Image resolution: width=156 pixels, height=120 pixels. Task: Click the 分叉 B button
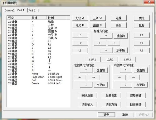pos(80,25)
